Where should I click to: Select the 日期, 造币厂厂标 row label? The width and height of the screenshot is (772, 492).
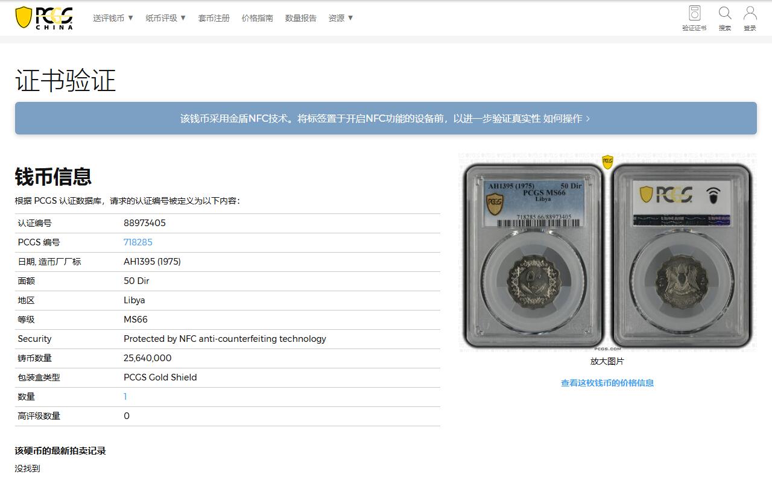tap(49, 262)
